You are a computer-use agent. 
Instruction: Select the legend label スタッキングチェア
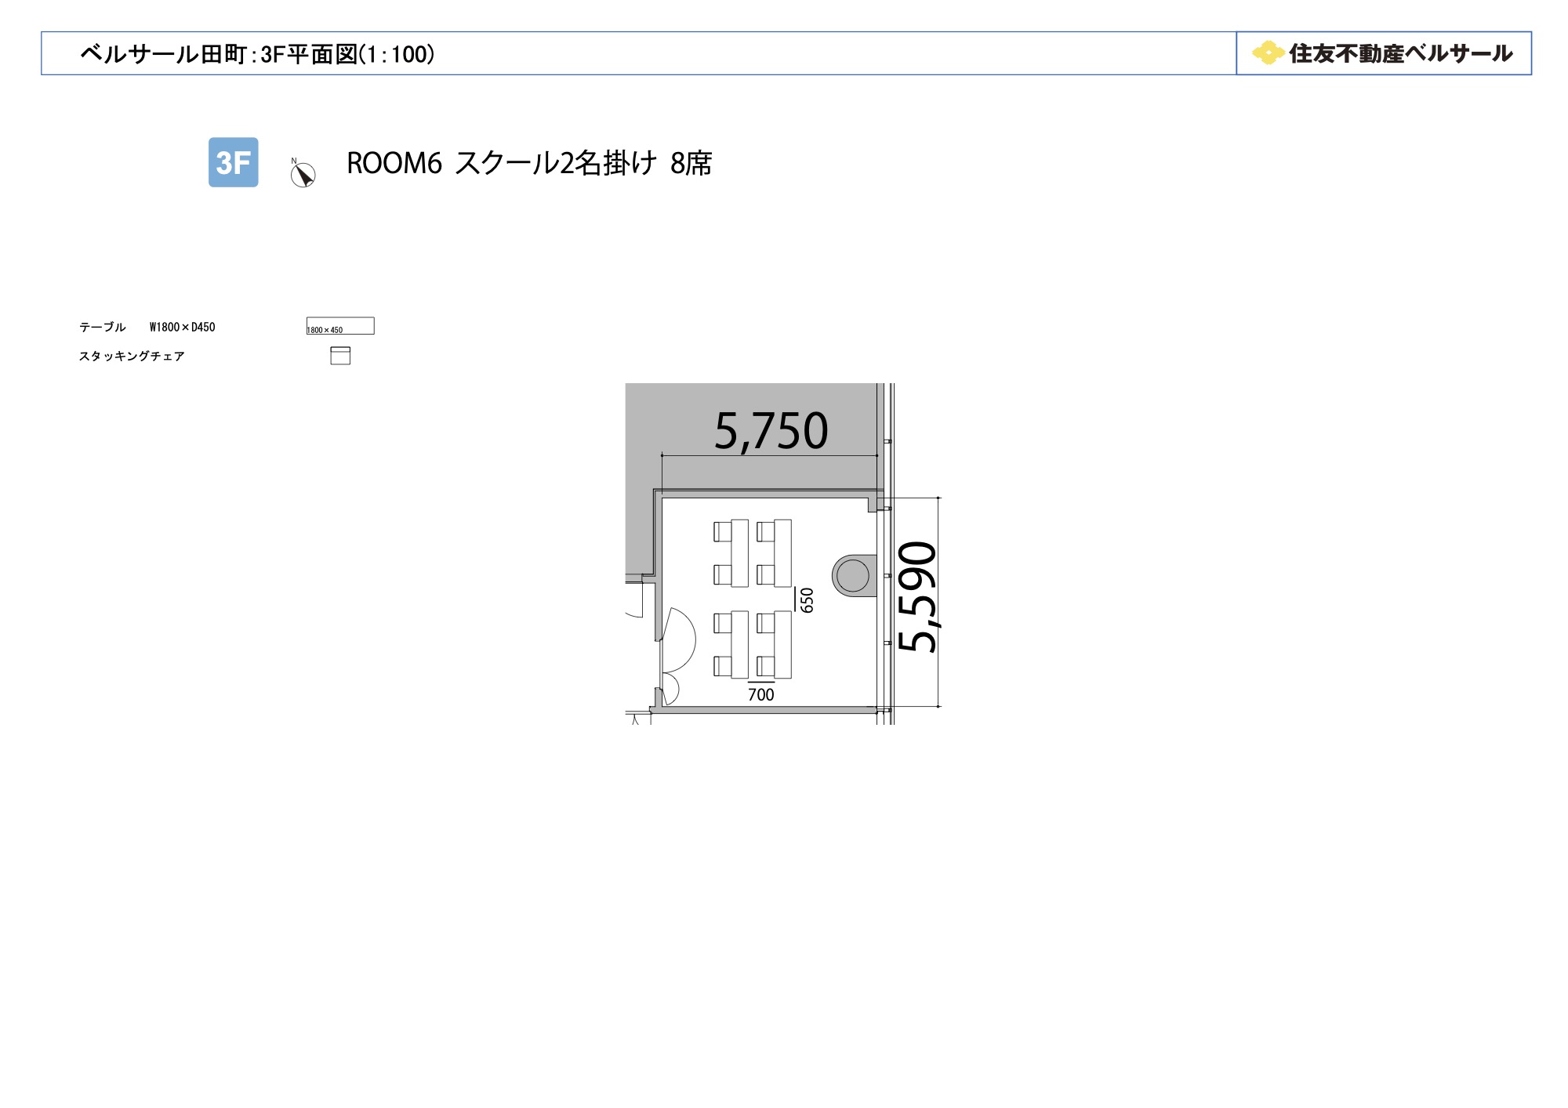coord(132,356)
